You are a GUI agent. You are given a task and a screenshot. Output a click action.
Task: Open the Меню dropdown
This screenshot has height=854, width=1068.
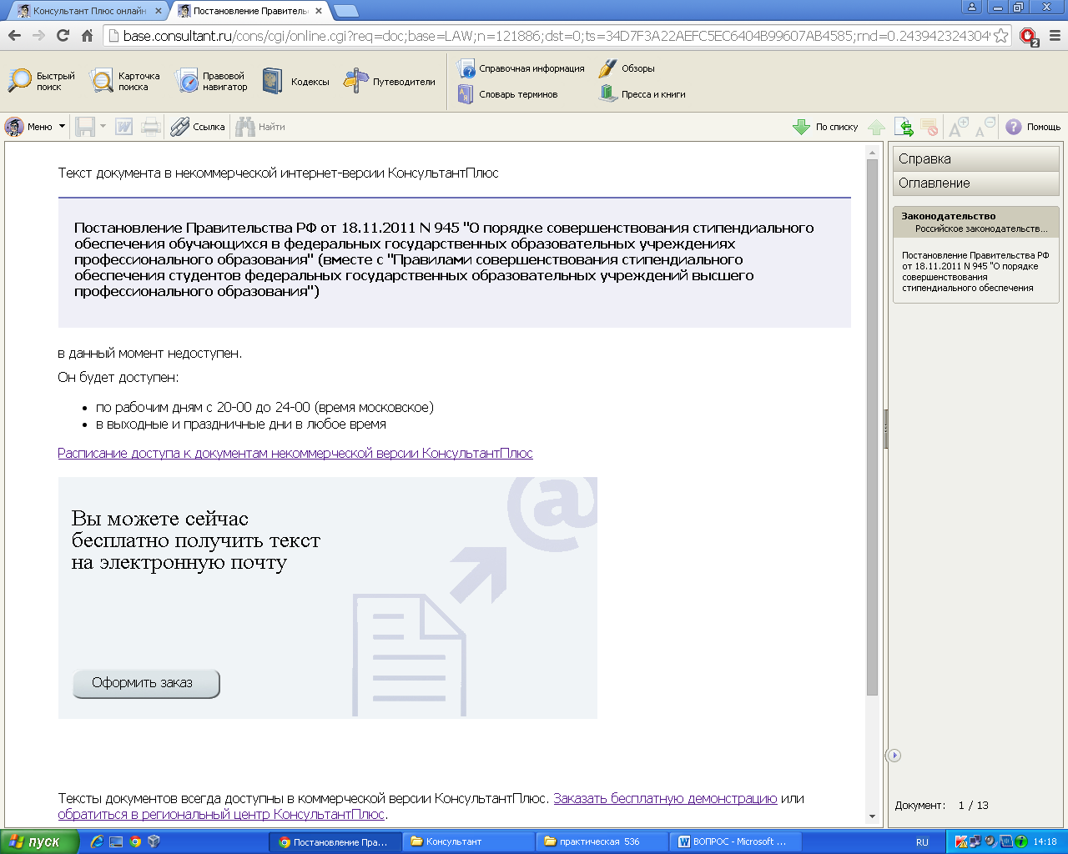[x=35, y=127]
